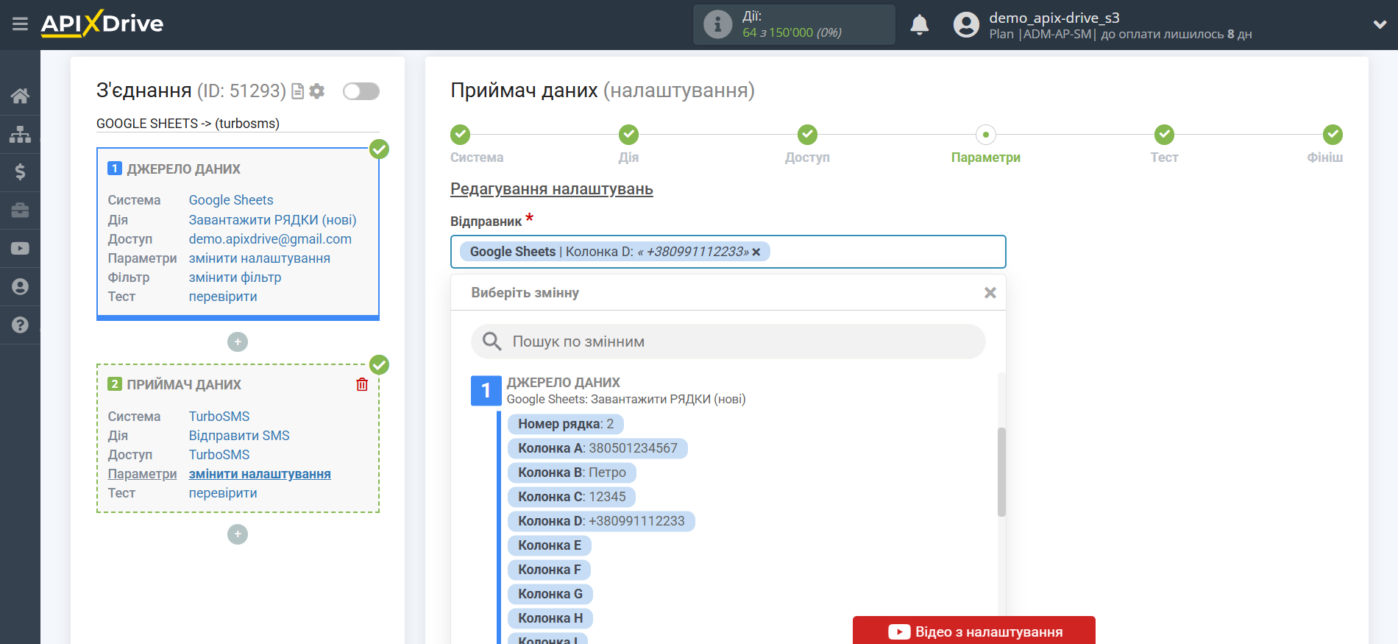Go to Доступ step
This screenshot has width=1398, height=644.
tap(808, 135)
